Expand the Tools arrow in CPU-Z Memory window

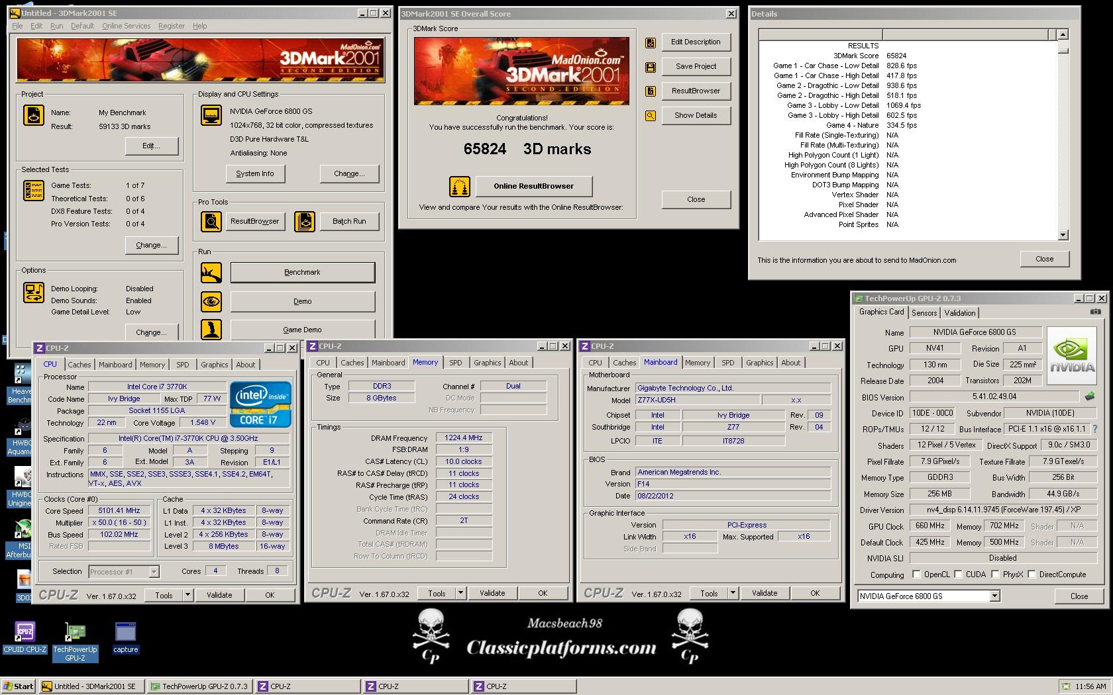(460, 594)
